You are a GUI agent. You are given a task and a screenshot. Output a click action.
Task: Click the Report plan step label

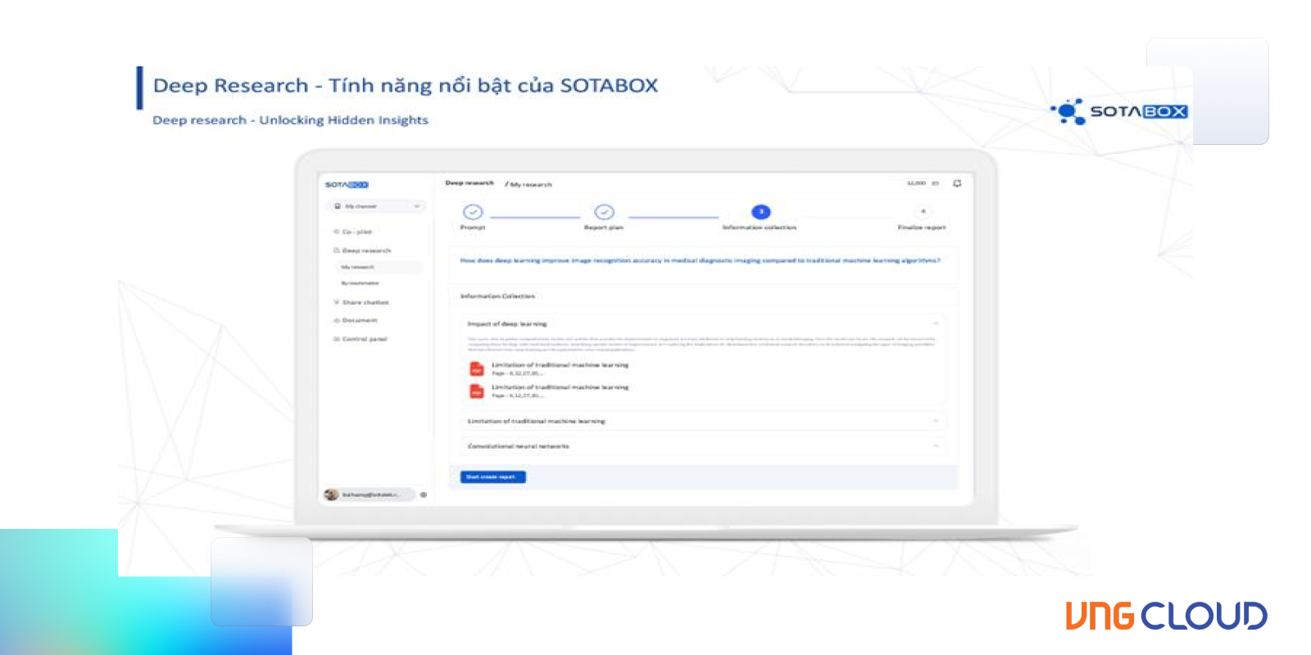pyautogui.click(x=604, y=228)
